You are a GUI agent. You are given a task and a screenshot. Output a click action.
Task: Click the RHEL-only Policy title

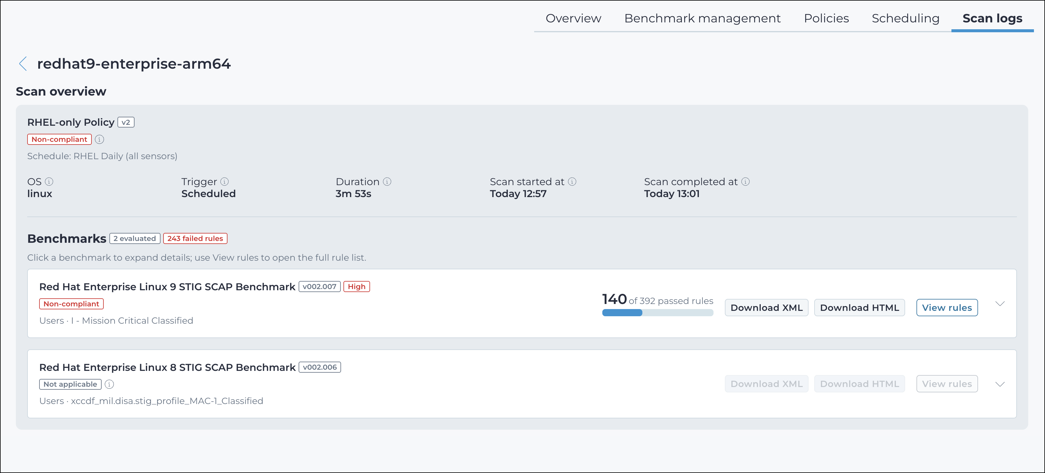[71, 122]
